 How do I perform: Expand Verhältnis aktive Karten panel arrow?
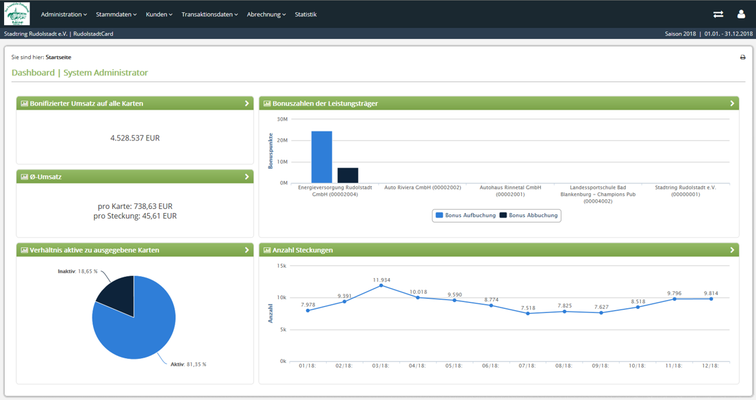[247, 250]
